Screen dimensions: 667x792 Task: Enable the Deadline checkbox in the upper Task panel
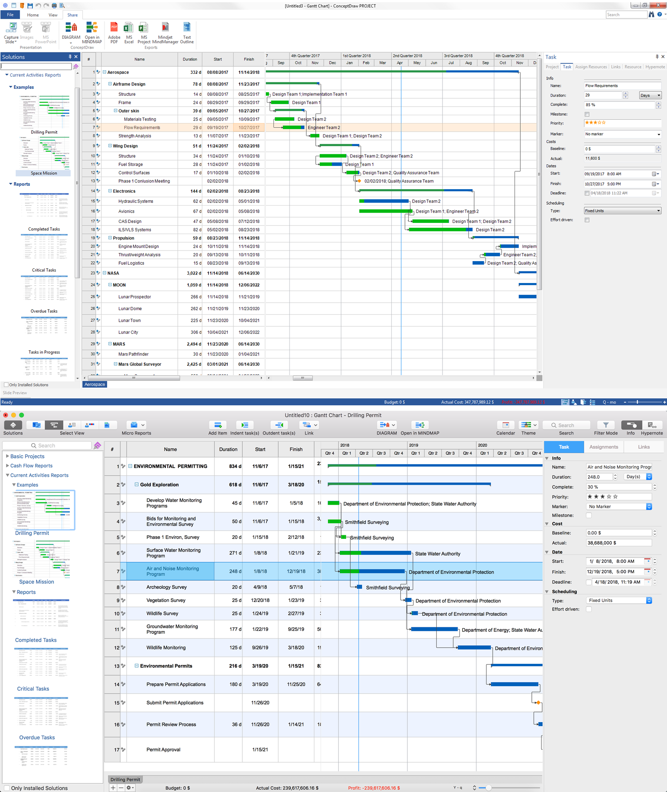coord(587,193)
